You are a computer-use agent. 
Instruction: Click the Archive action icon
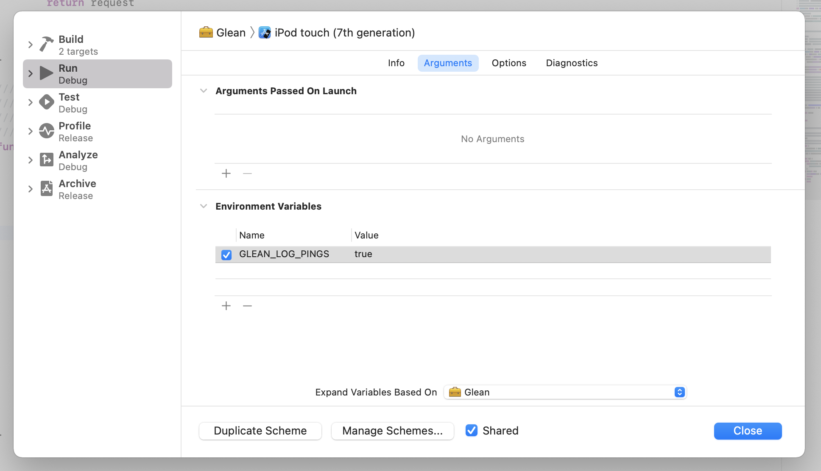click(x=46, y=189)
